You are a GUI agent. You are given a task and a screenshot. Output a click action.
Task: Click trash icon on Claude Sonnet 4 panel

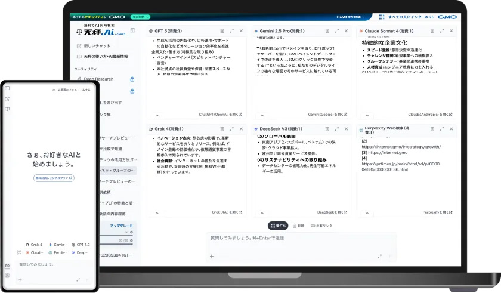[x=432, y=31]
